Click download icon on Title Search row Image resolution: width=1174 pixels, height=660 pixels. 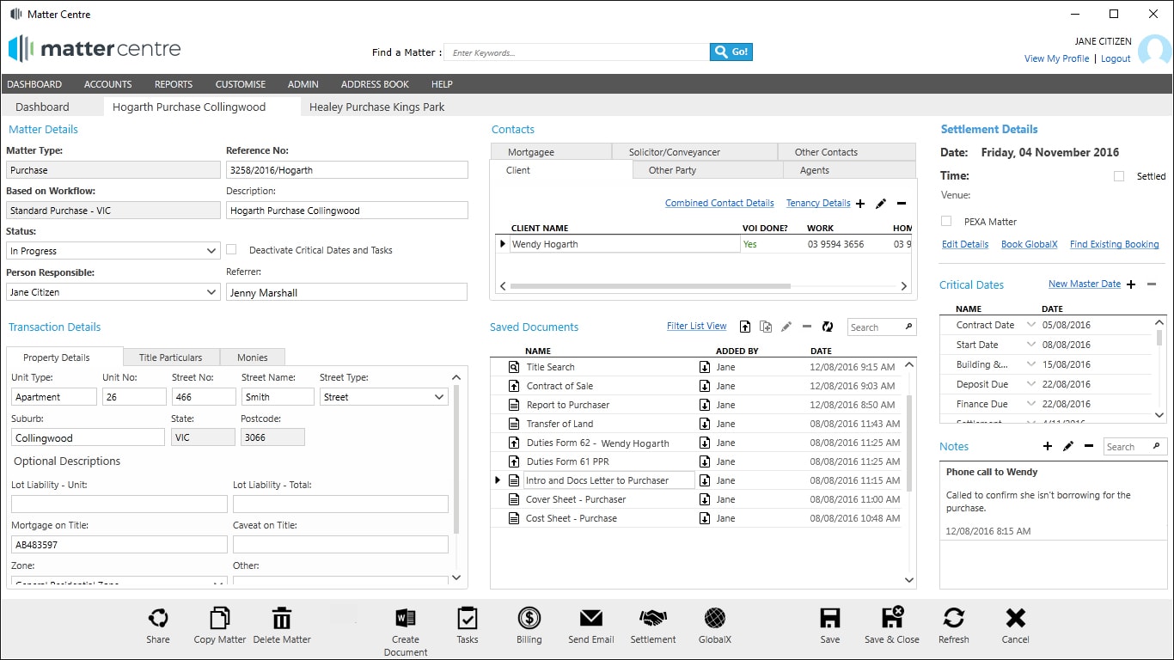705,367
